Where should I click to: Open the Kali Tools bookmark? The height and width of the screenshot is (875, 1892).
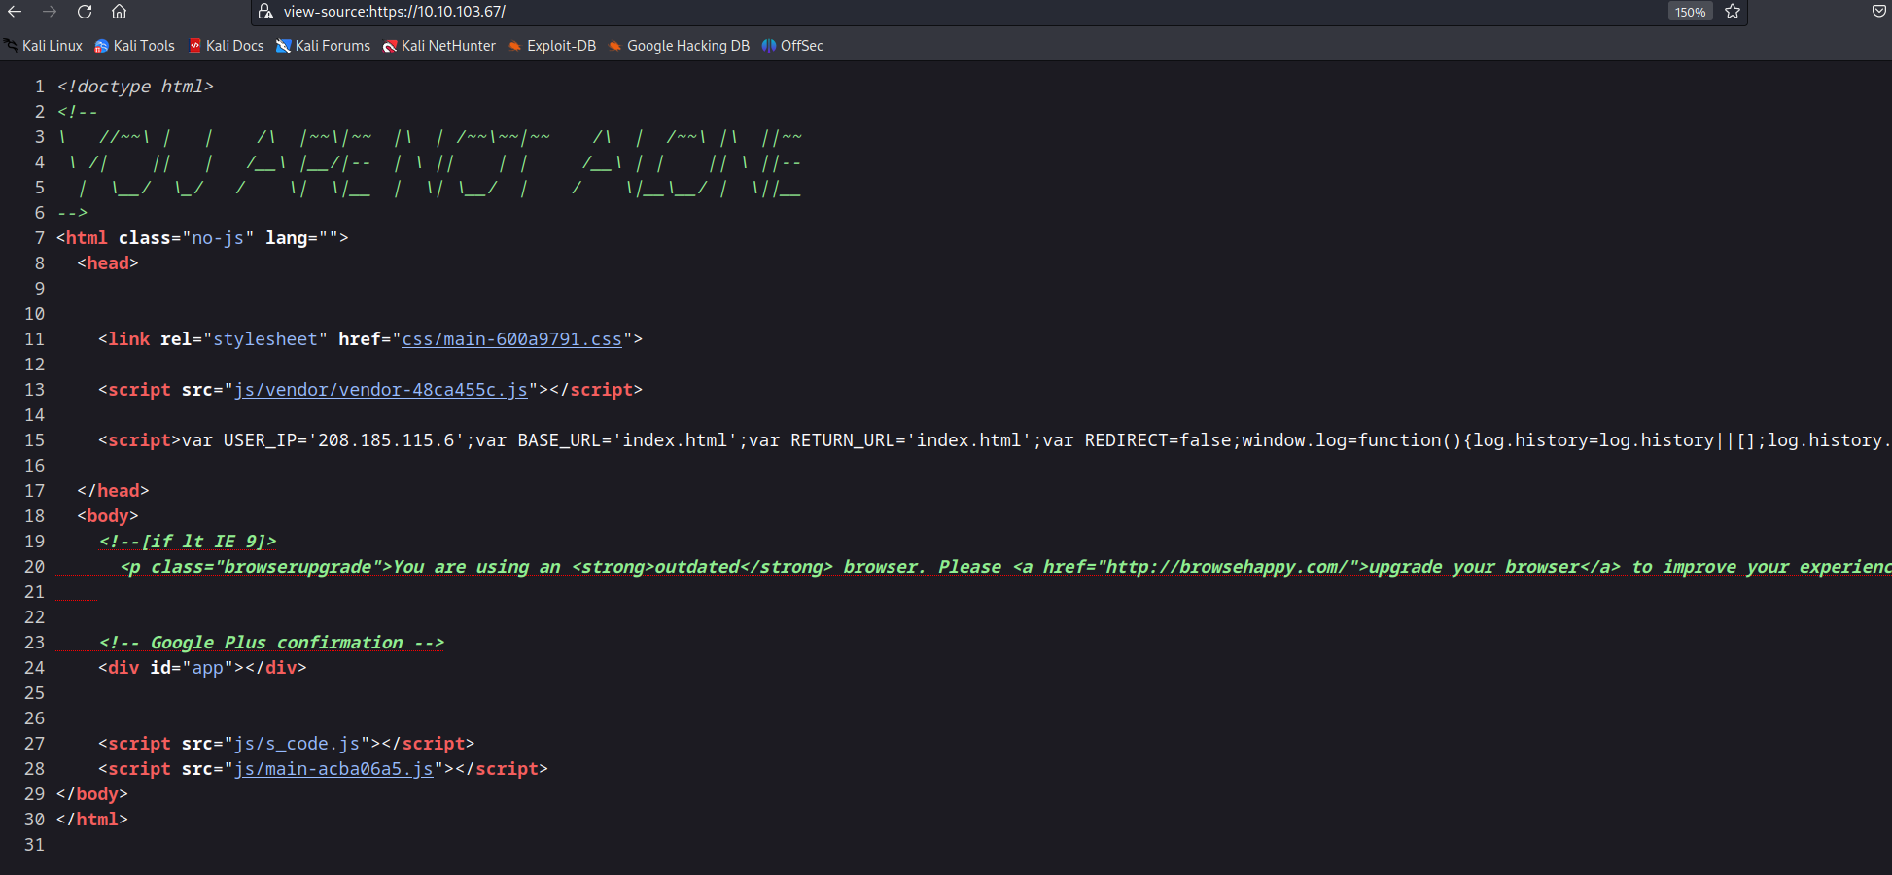135,46
